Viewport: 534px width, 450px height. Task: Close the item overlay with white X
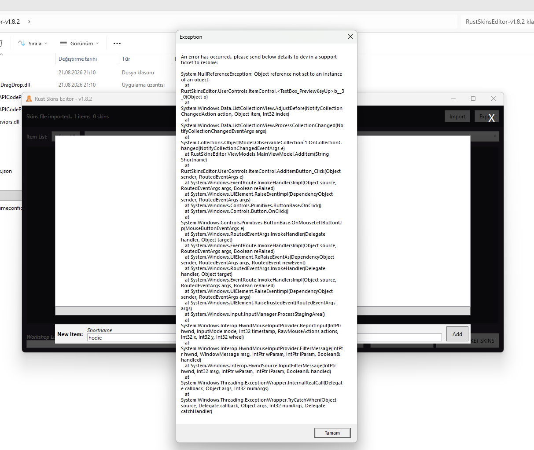pyautogui.click(x=492, y=117)
